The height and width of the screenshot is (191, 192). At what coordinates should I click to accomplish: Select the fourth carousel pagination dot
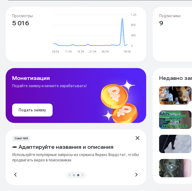(83, 175)
